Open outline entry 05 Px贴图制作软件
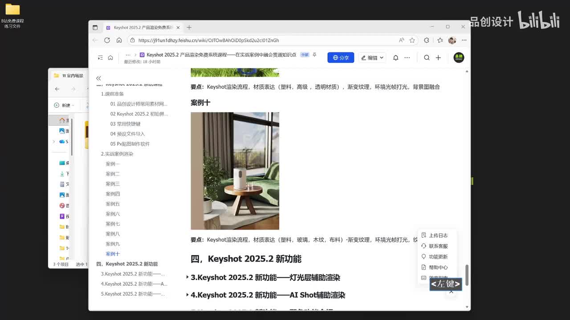The image size is (570, 320). (130, 144)
